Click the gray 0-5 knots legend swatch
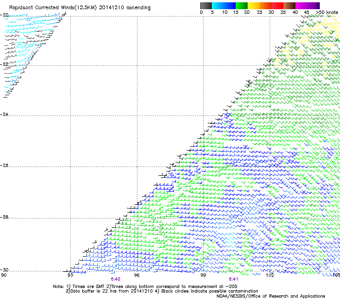 point(206,6)
